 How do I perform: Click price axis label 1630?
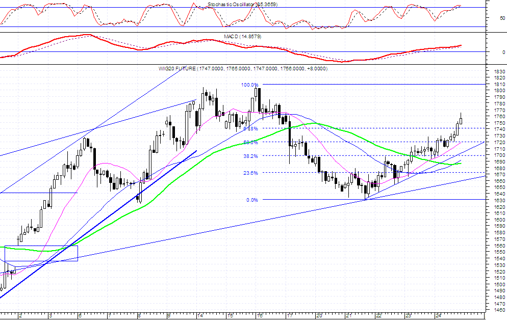click(x=500, y=200)
